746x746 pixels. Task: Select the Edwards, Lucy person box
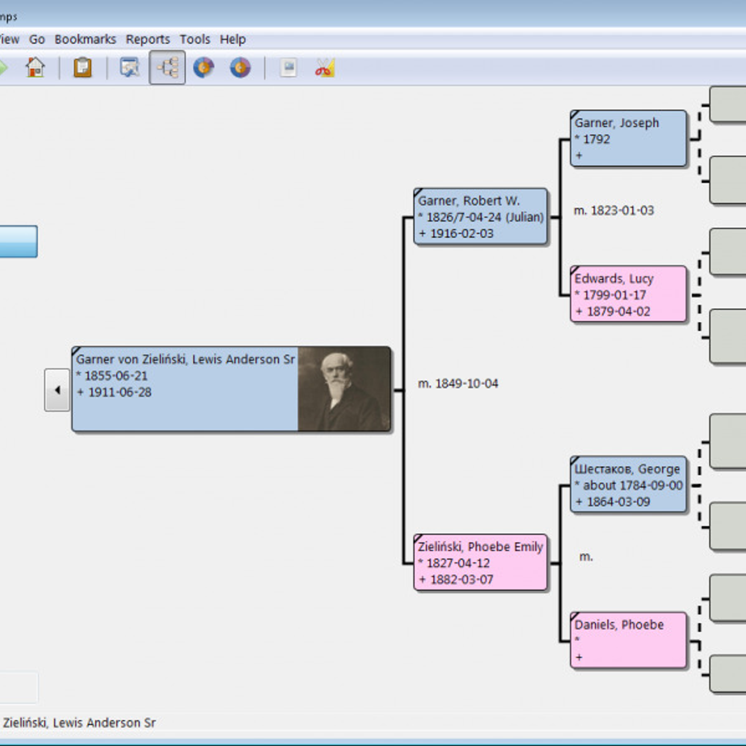click(628, 294)
